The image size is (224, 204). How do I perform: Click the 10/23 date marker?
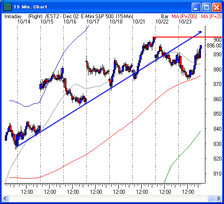point(185,22)
